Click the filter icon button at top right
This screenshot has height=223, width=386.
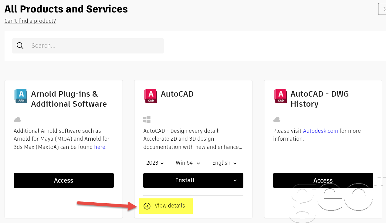(382, 9)
